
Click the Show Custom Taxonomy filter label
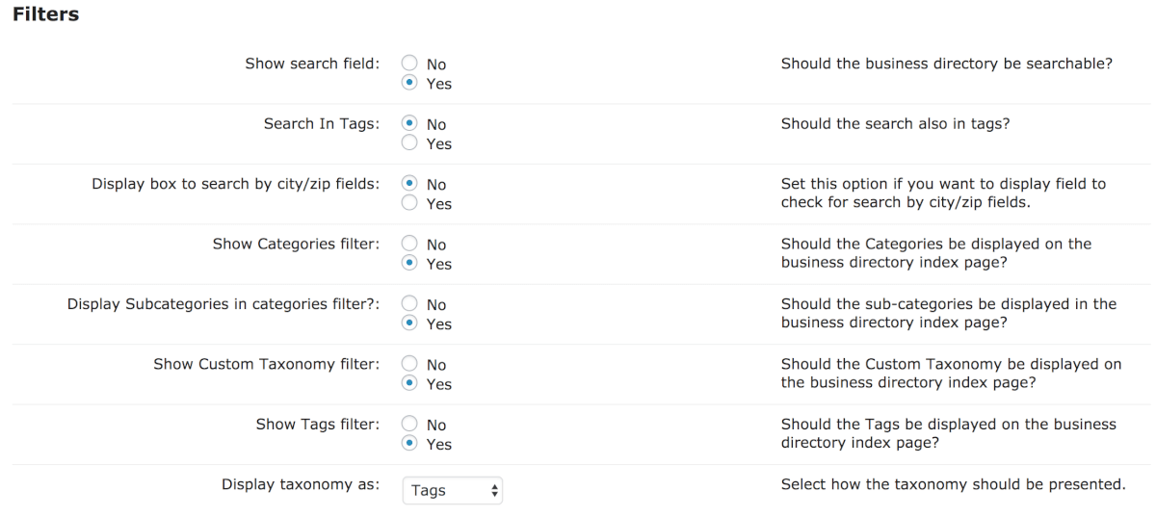266,364
